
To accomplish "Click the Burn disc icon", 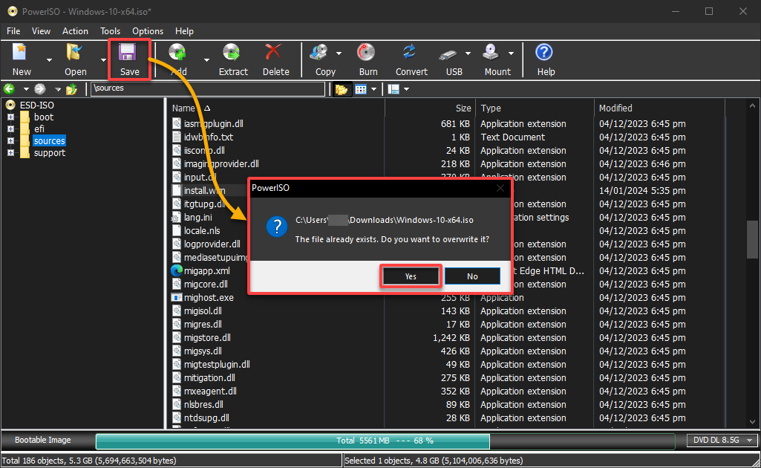I will [367, 53].
